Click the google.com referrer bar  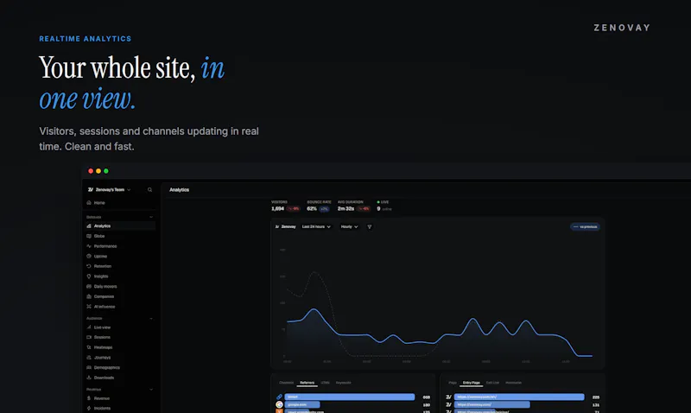pyautogui.click(x=302, y=404)
